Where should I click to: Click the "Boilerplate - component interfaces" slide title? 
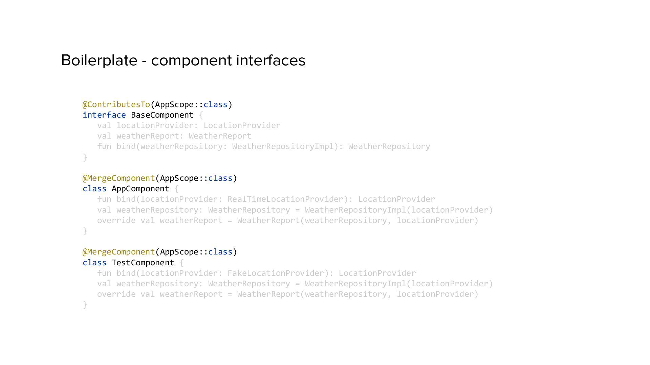(183, 60)
